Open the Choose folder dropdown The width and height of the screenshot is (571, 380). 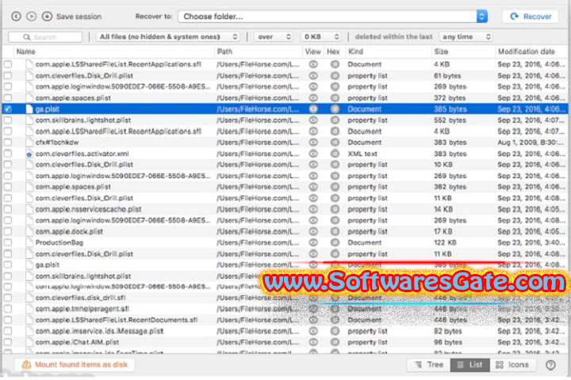pyautogui.click(x=332, y=17)
